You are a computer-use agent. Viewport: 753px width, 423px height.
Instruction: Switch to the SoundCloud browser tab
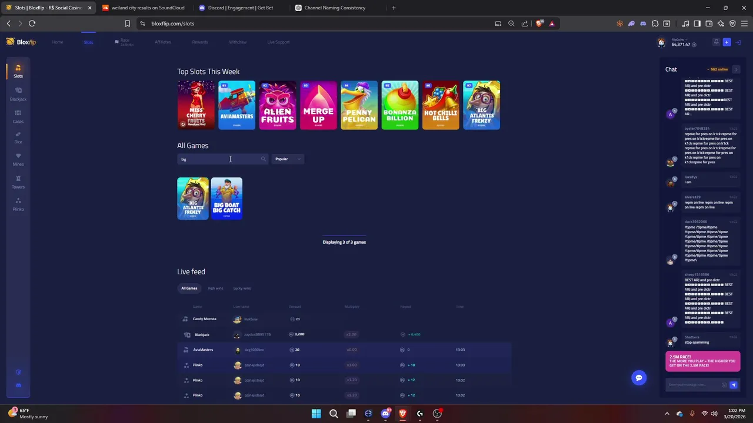(144, 8)
